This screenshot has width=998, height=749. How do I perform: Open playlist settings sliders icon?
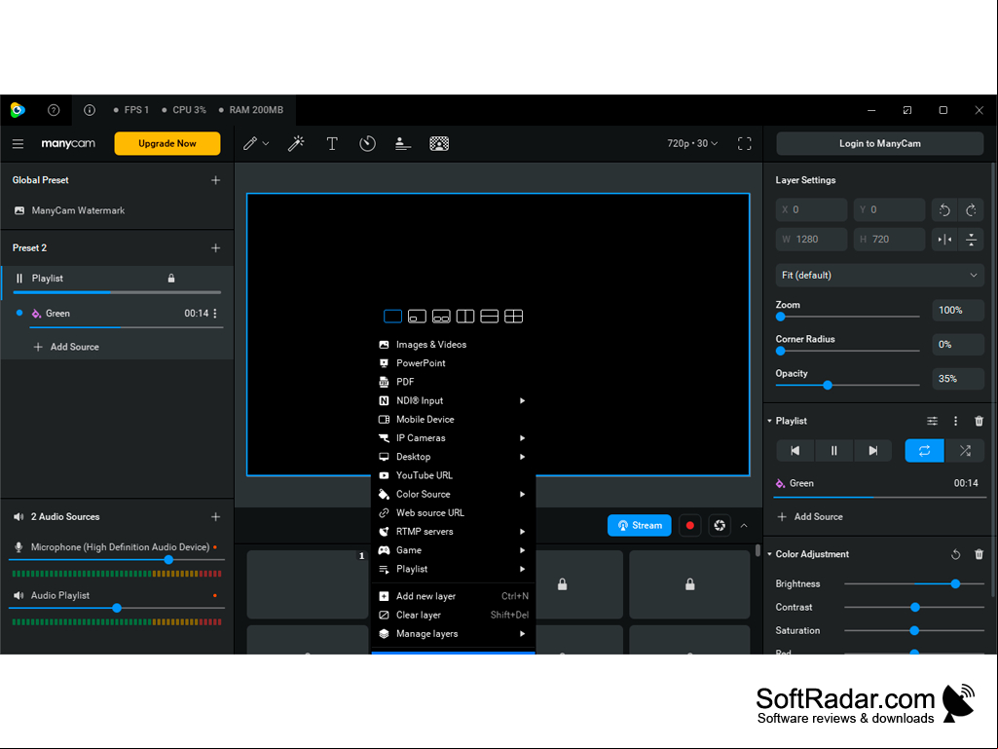pyautogui.click(x=932, y=421)
